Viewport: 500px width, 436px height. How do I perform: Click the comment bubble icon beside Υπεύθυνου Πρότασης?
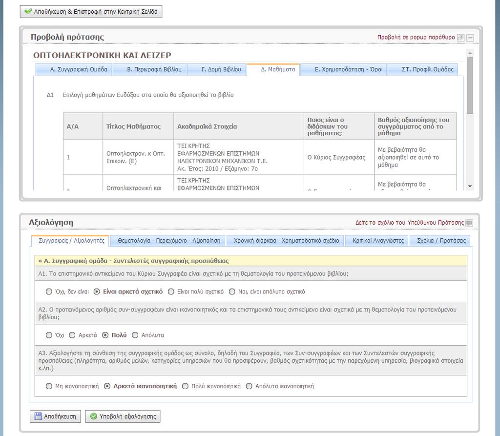click(x=469, y=223)
